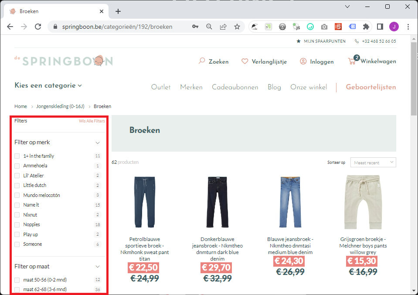Go to the Home breadcrumb

[x=20, y=106]
